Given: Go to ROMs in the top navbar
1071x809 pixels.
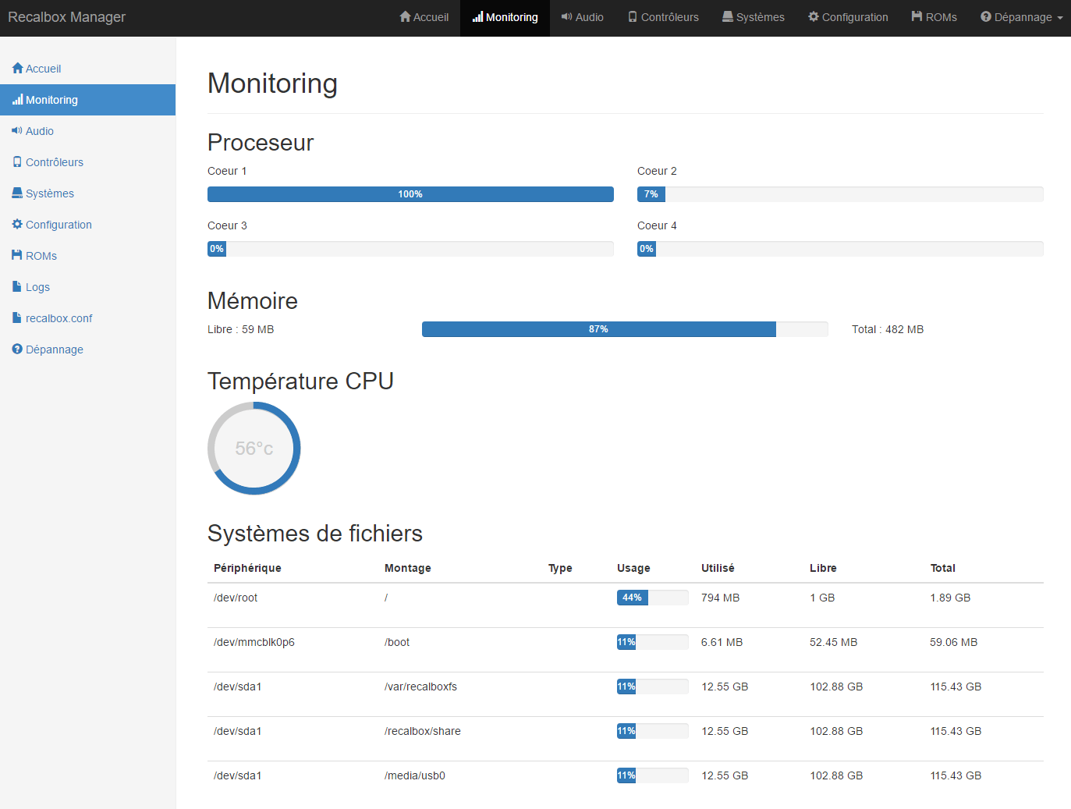Looking at the screenshot, I should tap(934, 17).
